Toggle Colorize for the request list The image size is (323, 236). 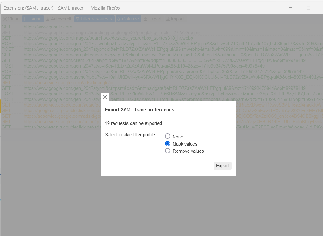[x=128, y=19]
